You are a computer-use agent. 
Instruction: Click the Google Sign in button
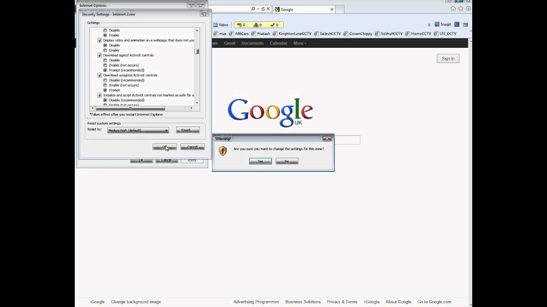448,58
